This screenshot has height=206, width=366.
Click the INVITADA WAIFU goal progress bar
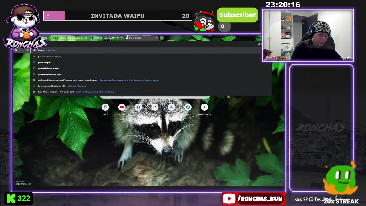[118, 16]
